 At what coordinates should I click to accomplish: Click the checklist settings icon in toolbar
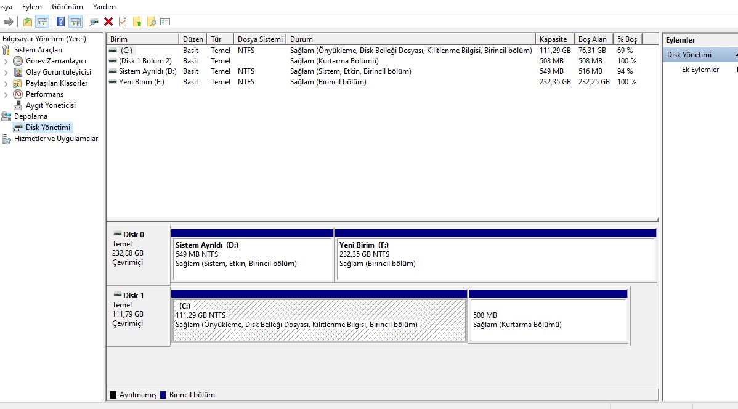[165, 22]
